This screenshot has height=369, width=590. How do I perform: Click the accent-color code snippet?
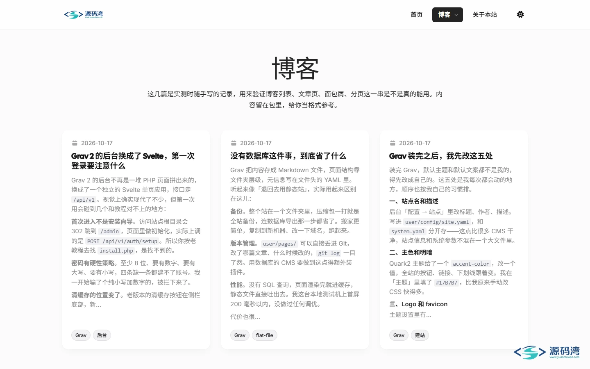tap(471, 264)
